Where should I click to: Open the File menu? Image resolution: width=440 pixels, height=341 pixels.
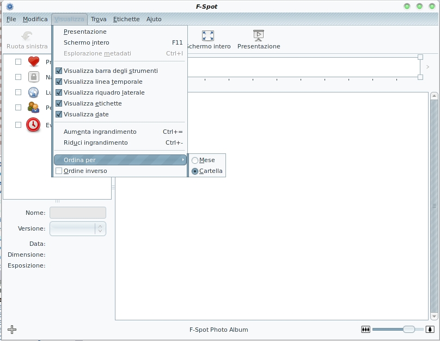pyautogui.click(x=11, y=19)
